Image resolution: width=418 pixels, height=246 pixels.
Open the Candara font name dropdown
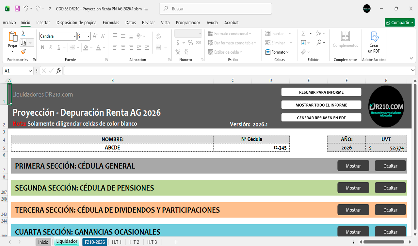point(75,36)
